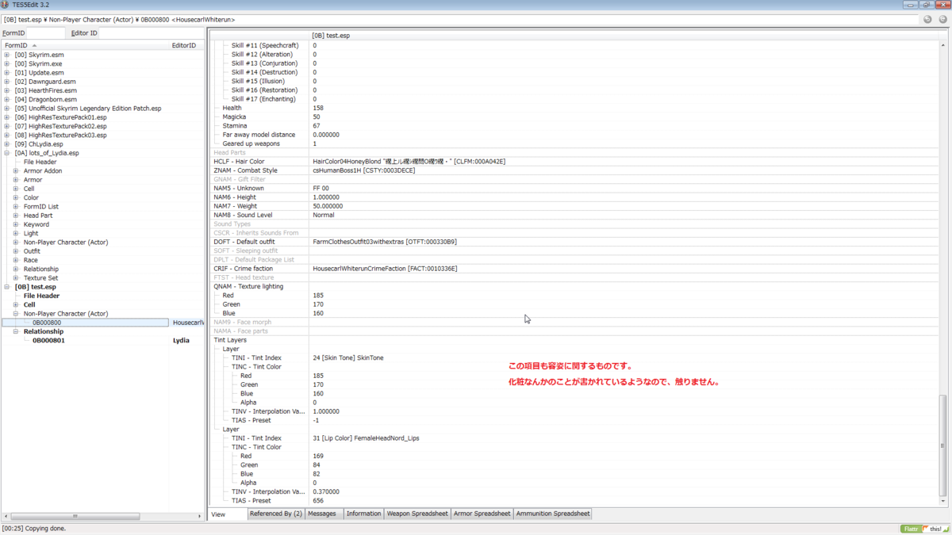
Task: Open the Messages tab
Action: (322, 514)
